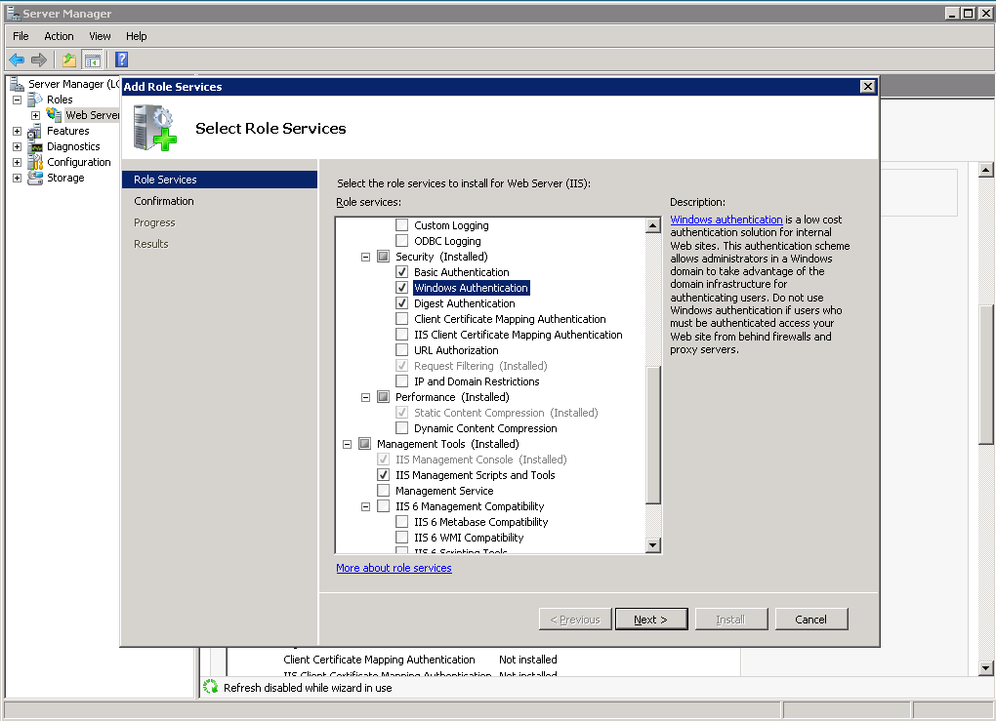Screen dimensions: 996x721
Task: Click the Roles node icon in tree
Action: click(35, 100)
